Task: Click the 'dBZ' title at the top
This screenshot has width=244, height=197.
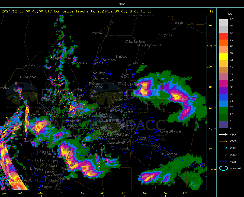Action: click(x=122, y=4)
